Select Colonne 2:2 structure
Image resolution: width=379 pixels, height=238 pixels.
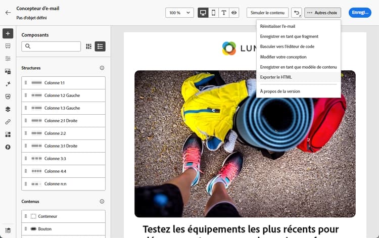[x=63, y=133]
